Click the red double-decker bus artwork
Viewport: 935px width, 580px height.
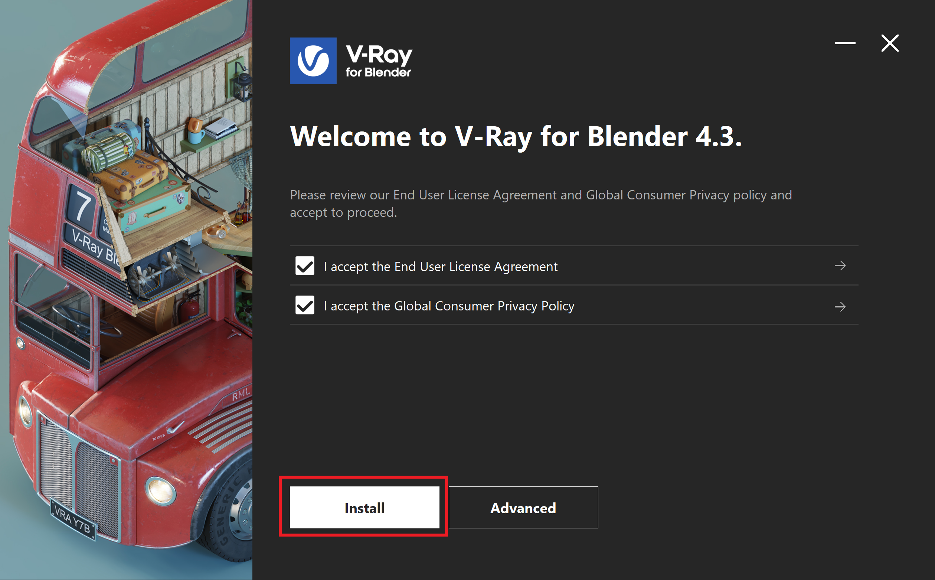[x=127, y=290]
